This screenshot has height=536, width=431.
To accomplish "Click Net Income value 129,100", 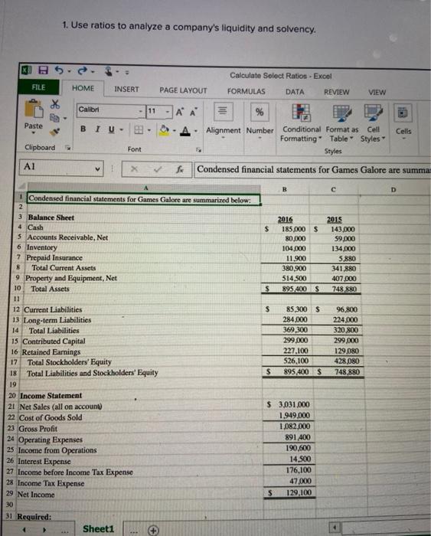I will 299,492.
